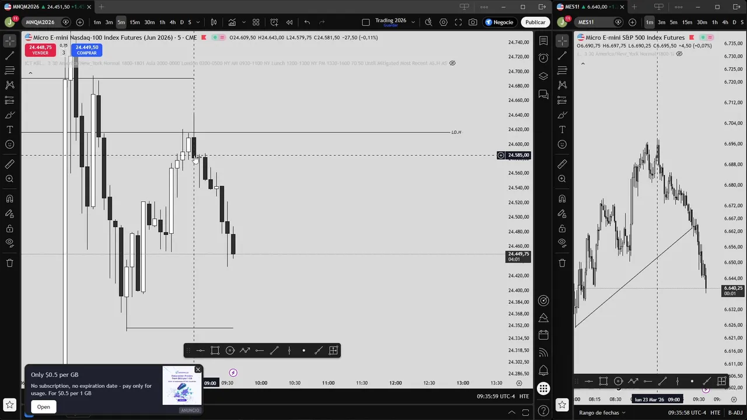This screenshot has height=420, width=747.
Task: Take a chart snapshot with camera icon
Action: [473, 22]
